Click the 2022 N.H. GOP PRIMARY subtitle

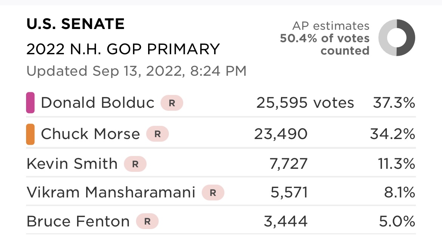(123, 49)
